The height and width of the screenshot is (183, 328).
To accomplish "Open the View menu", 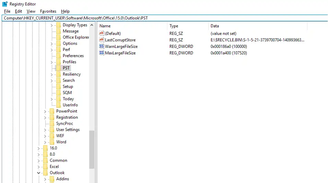I will 31,11.
